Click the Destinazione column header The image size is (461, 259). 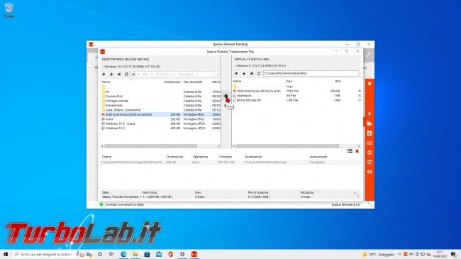pyautogui.click(x=253, y=157)
